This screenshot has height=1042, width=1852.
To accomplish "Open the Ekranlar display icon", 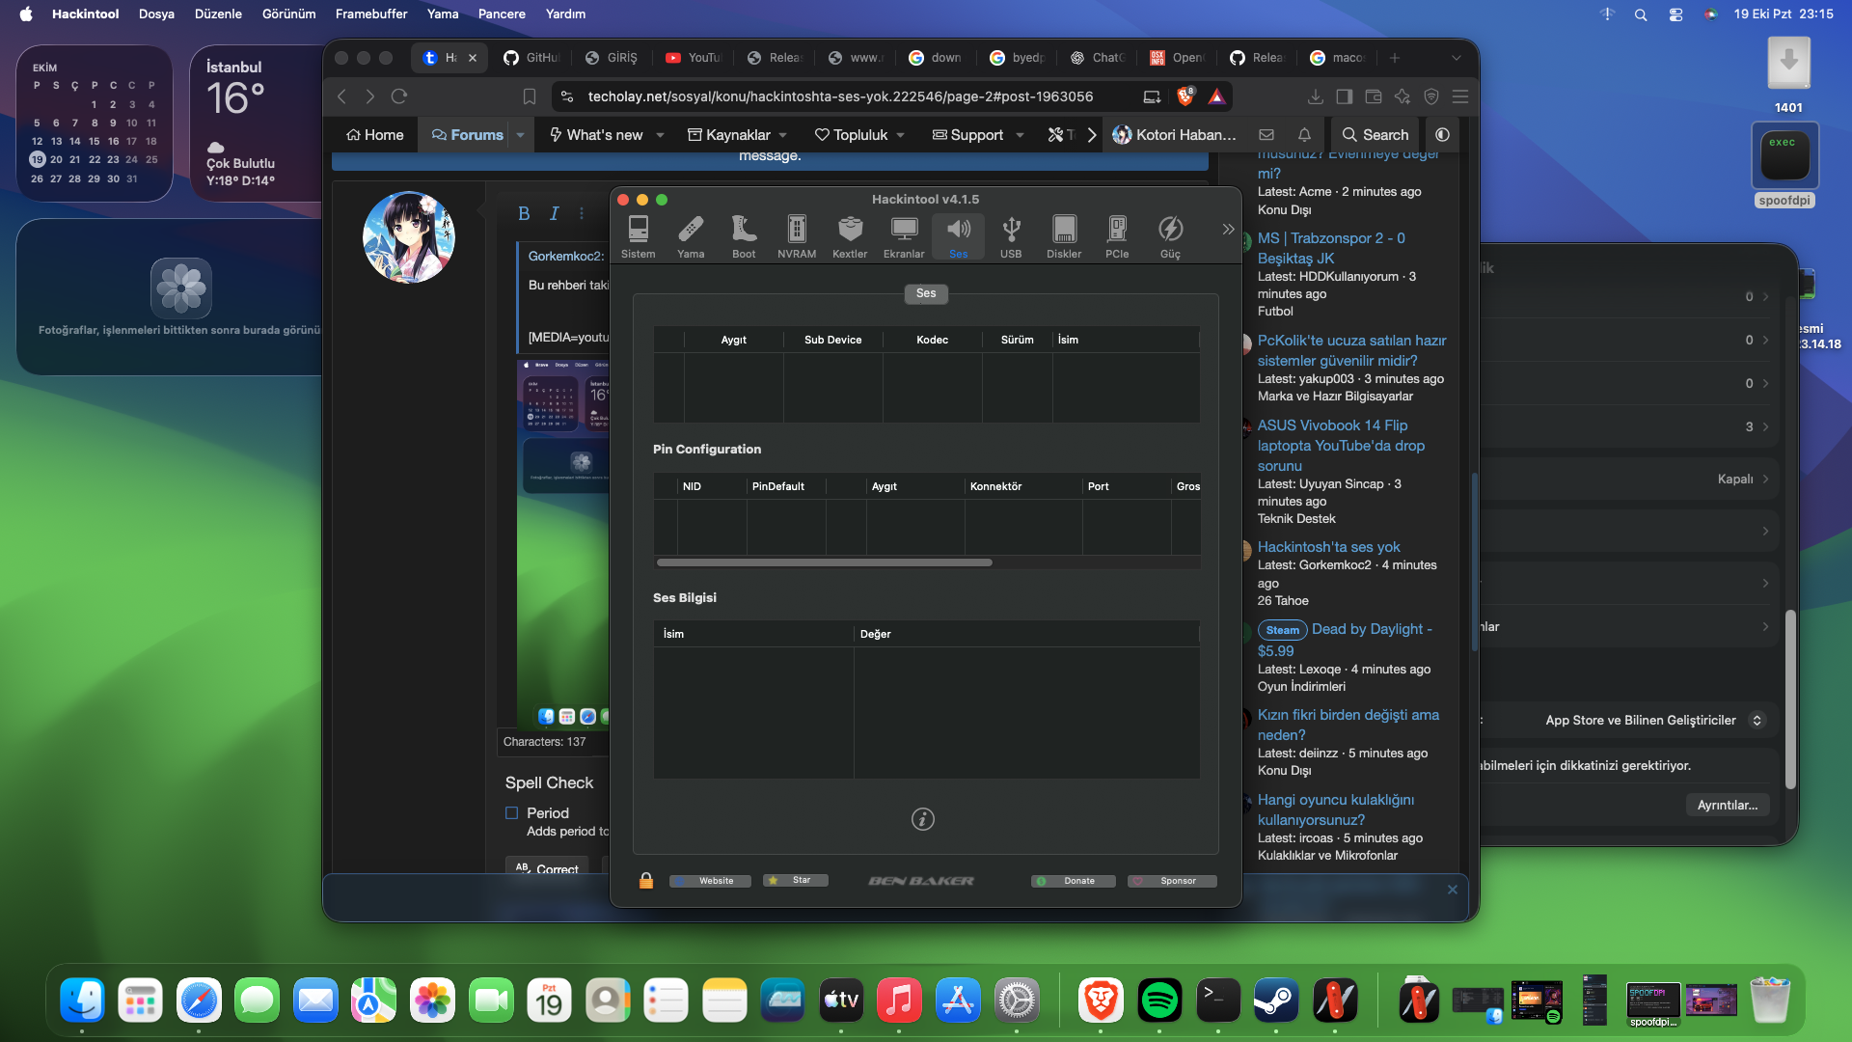I will pos(904,236).
